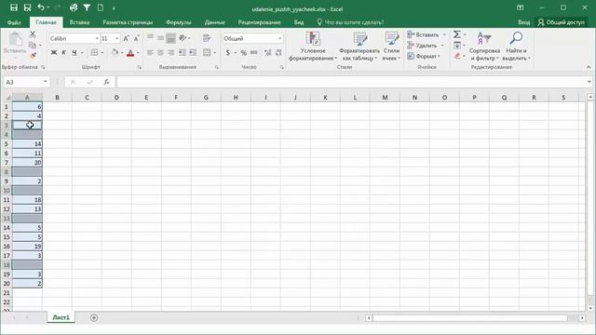Click the Increase font size icon
The height and width of the screenshot is (335, 596).
pyautogui.click(x=127, y=38)
